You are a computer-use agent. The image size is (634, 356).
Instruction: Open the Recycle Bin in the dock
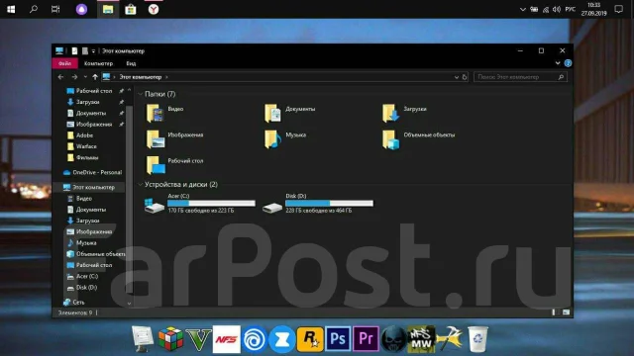[x=477, y=339]
